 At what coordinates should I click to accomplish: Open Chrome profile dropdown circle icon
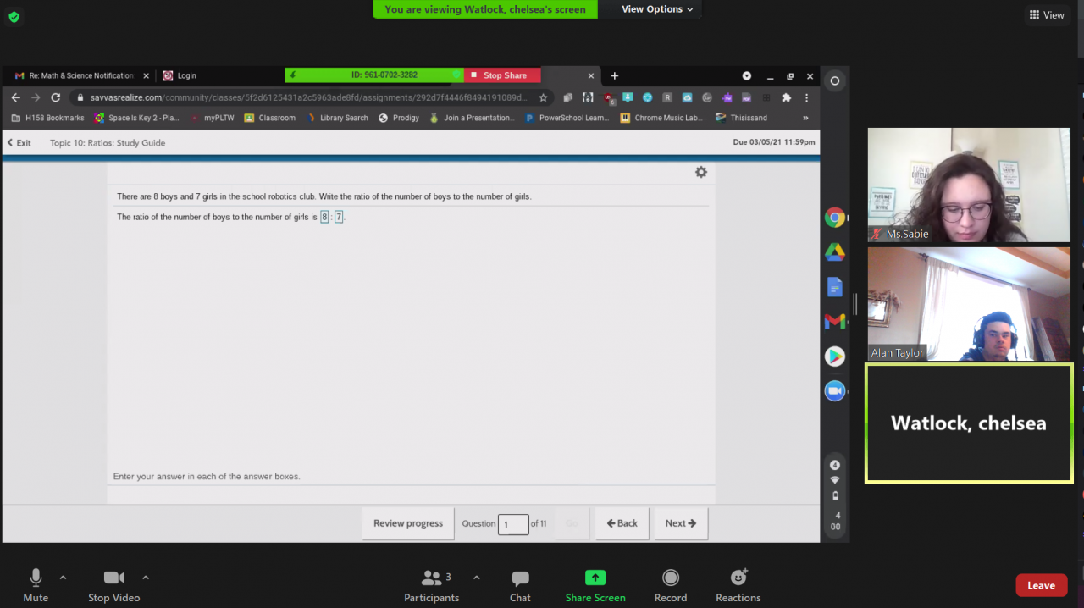pyautogui.click(x=747, y=75)
